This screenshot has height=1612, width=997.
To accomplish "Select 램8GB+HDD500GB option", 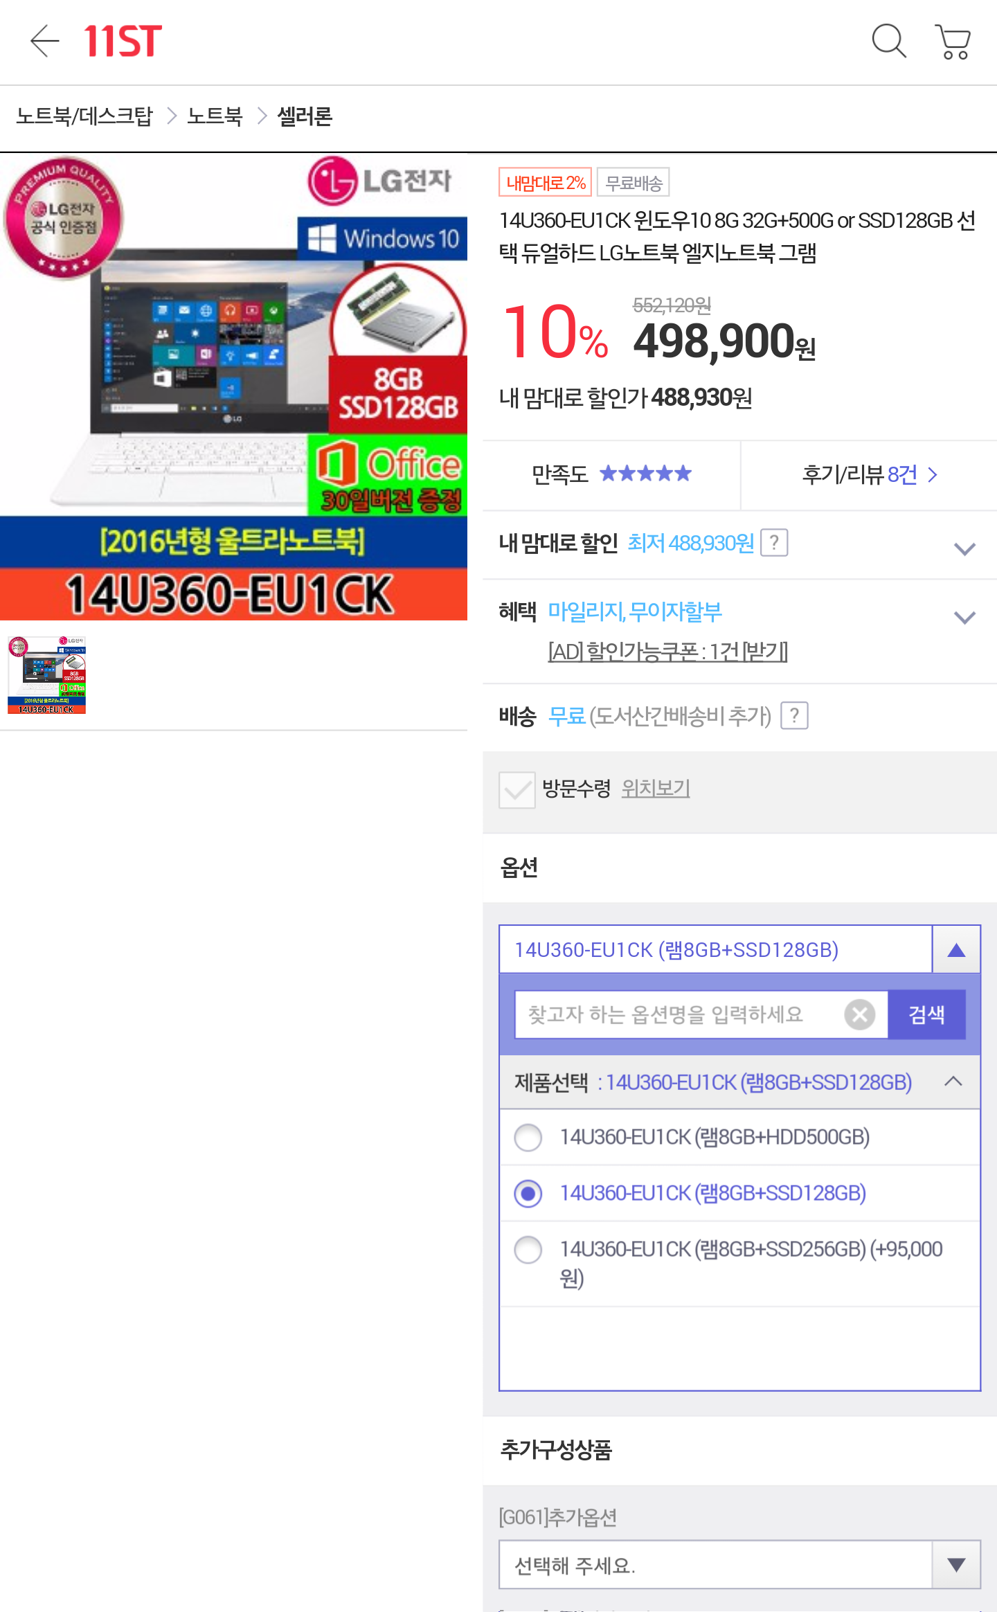I will click(528, 1138).
